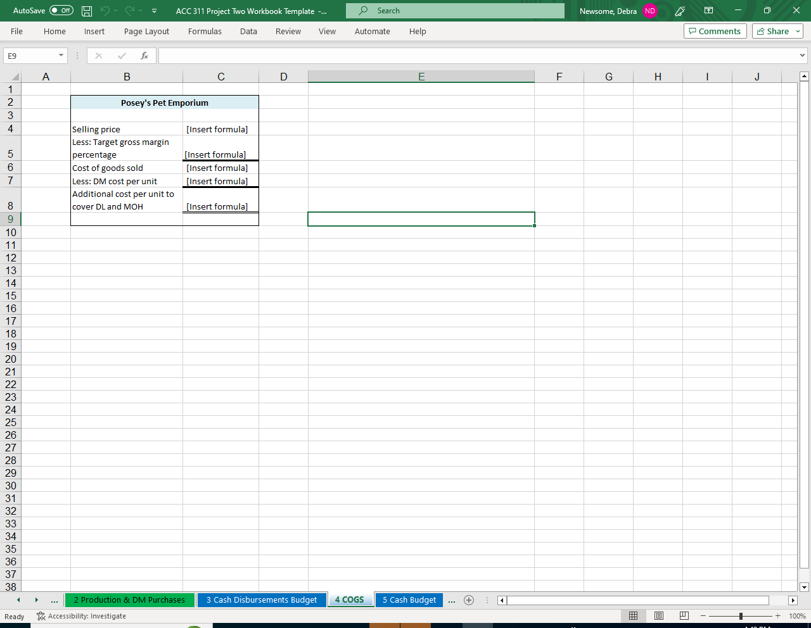Switch to 2 Production & DM Purchases sheet

click(129, 600)
